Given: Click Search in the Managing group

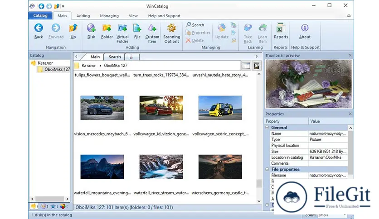Looking at the screenshot, I should coord(195,25).
